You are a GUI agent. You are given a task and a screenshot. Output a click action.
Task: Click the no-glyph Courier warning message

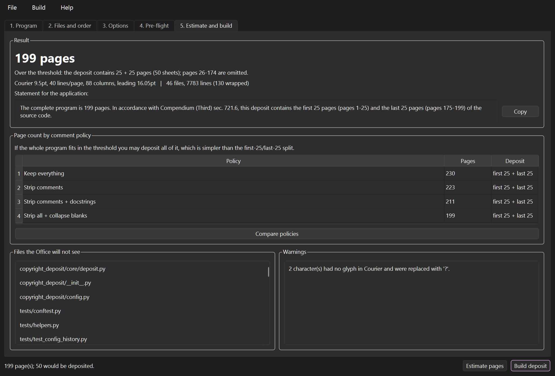pos(369,269)
